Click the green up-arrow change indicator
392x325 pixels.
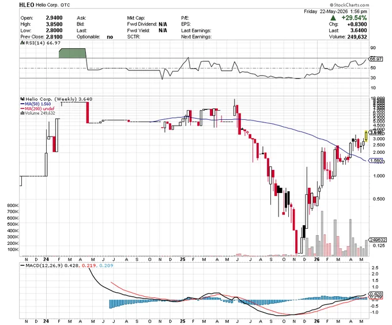coord(333,18)
